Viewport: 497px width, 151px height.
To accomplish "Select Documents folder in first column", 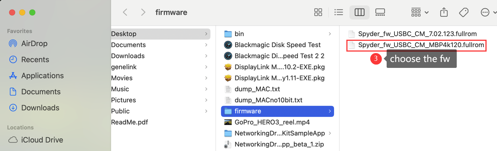I will pyautogui.click(x=161, y=45).
